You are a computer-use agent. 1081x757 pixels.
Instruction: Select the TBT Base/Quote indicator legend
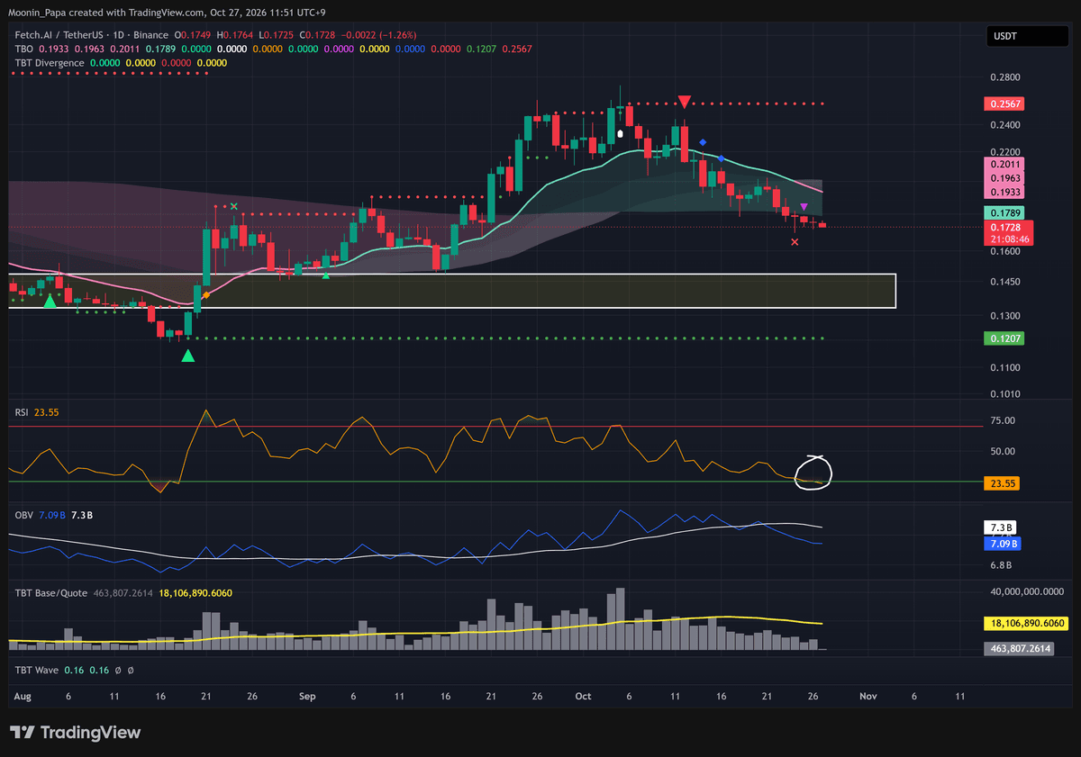coord(51,593)
